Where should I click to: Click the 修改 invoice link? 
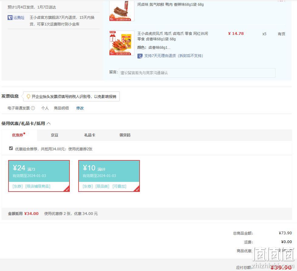pyautogui.click(x=80, y=108)
